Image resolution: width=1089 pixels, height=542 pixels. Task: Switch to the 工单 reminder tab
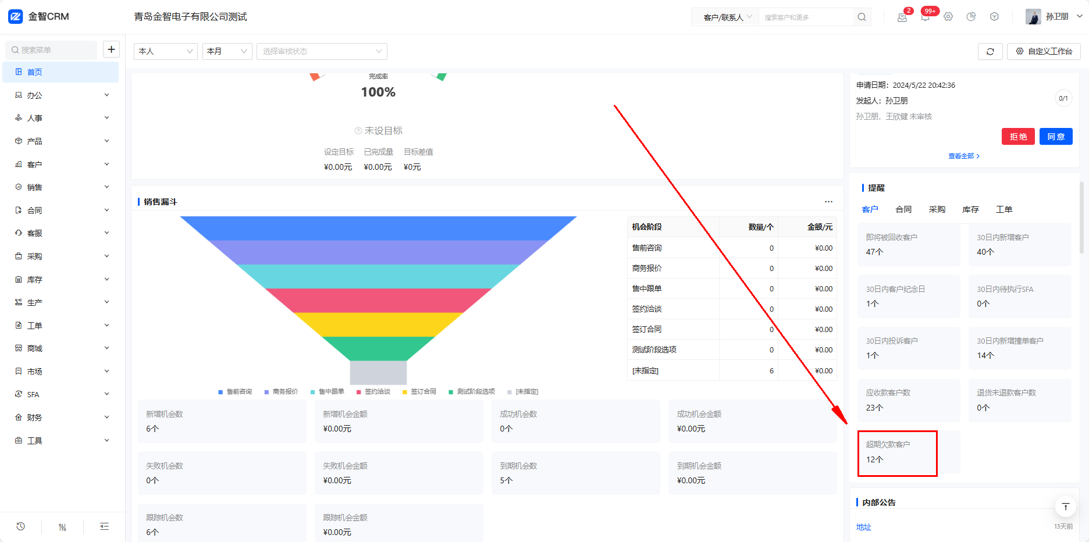point(1004,209)
